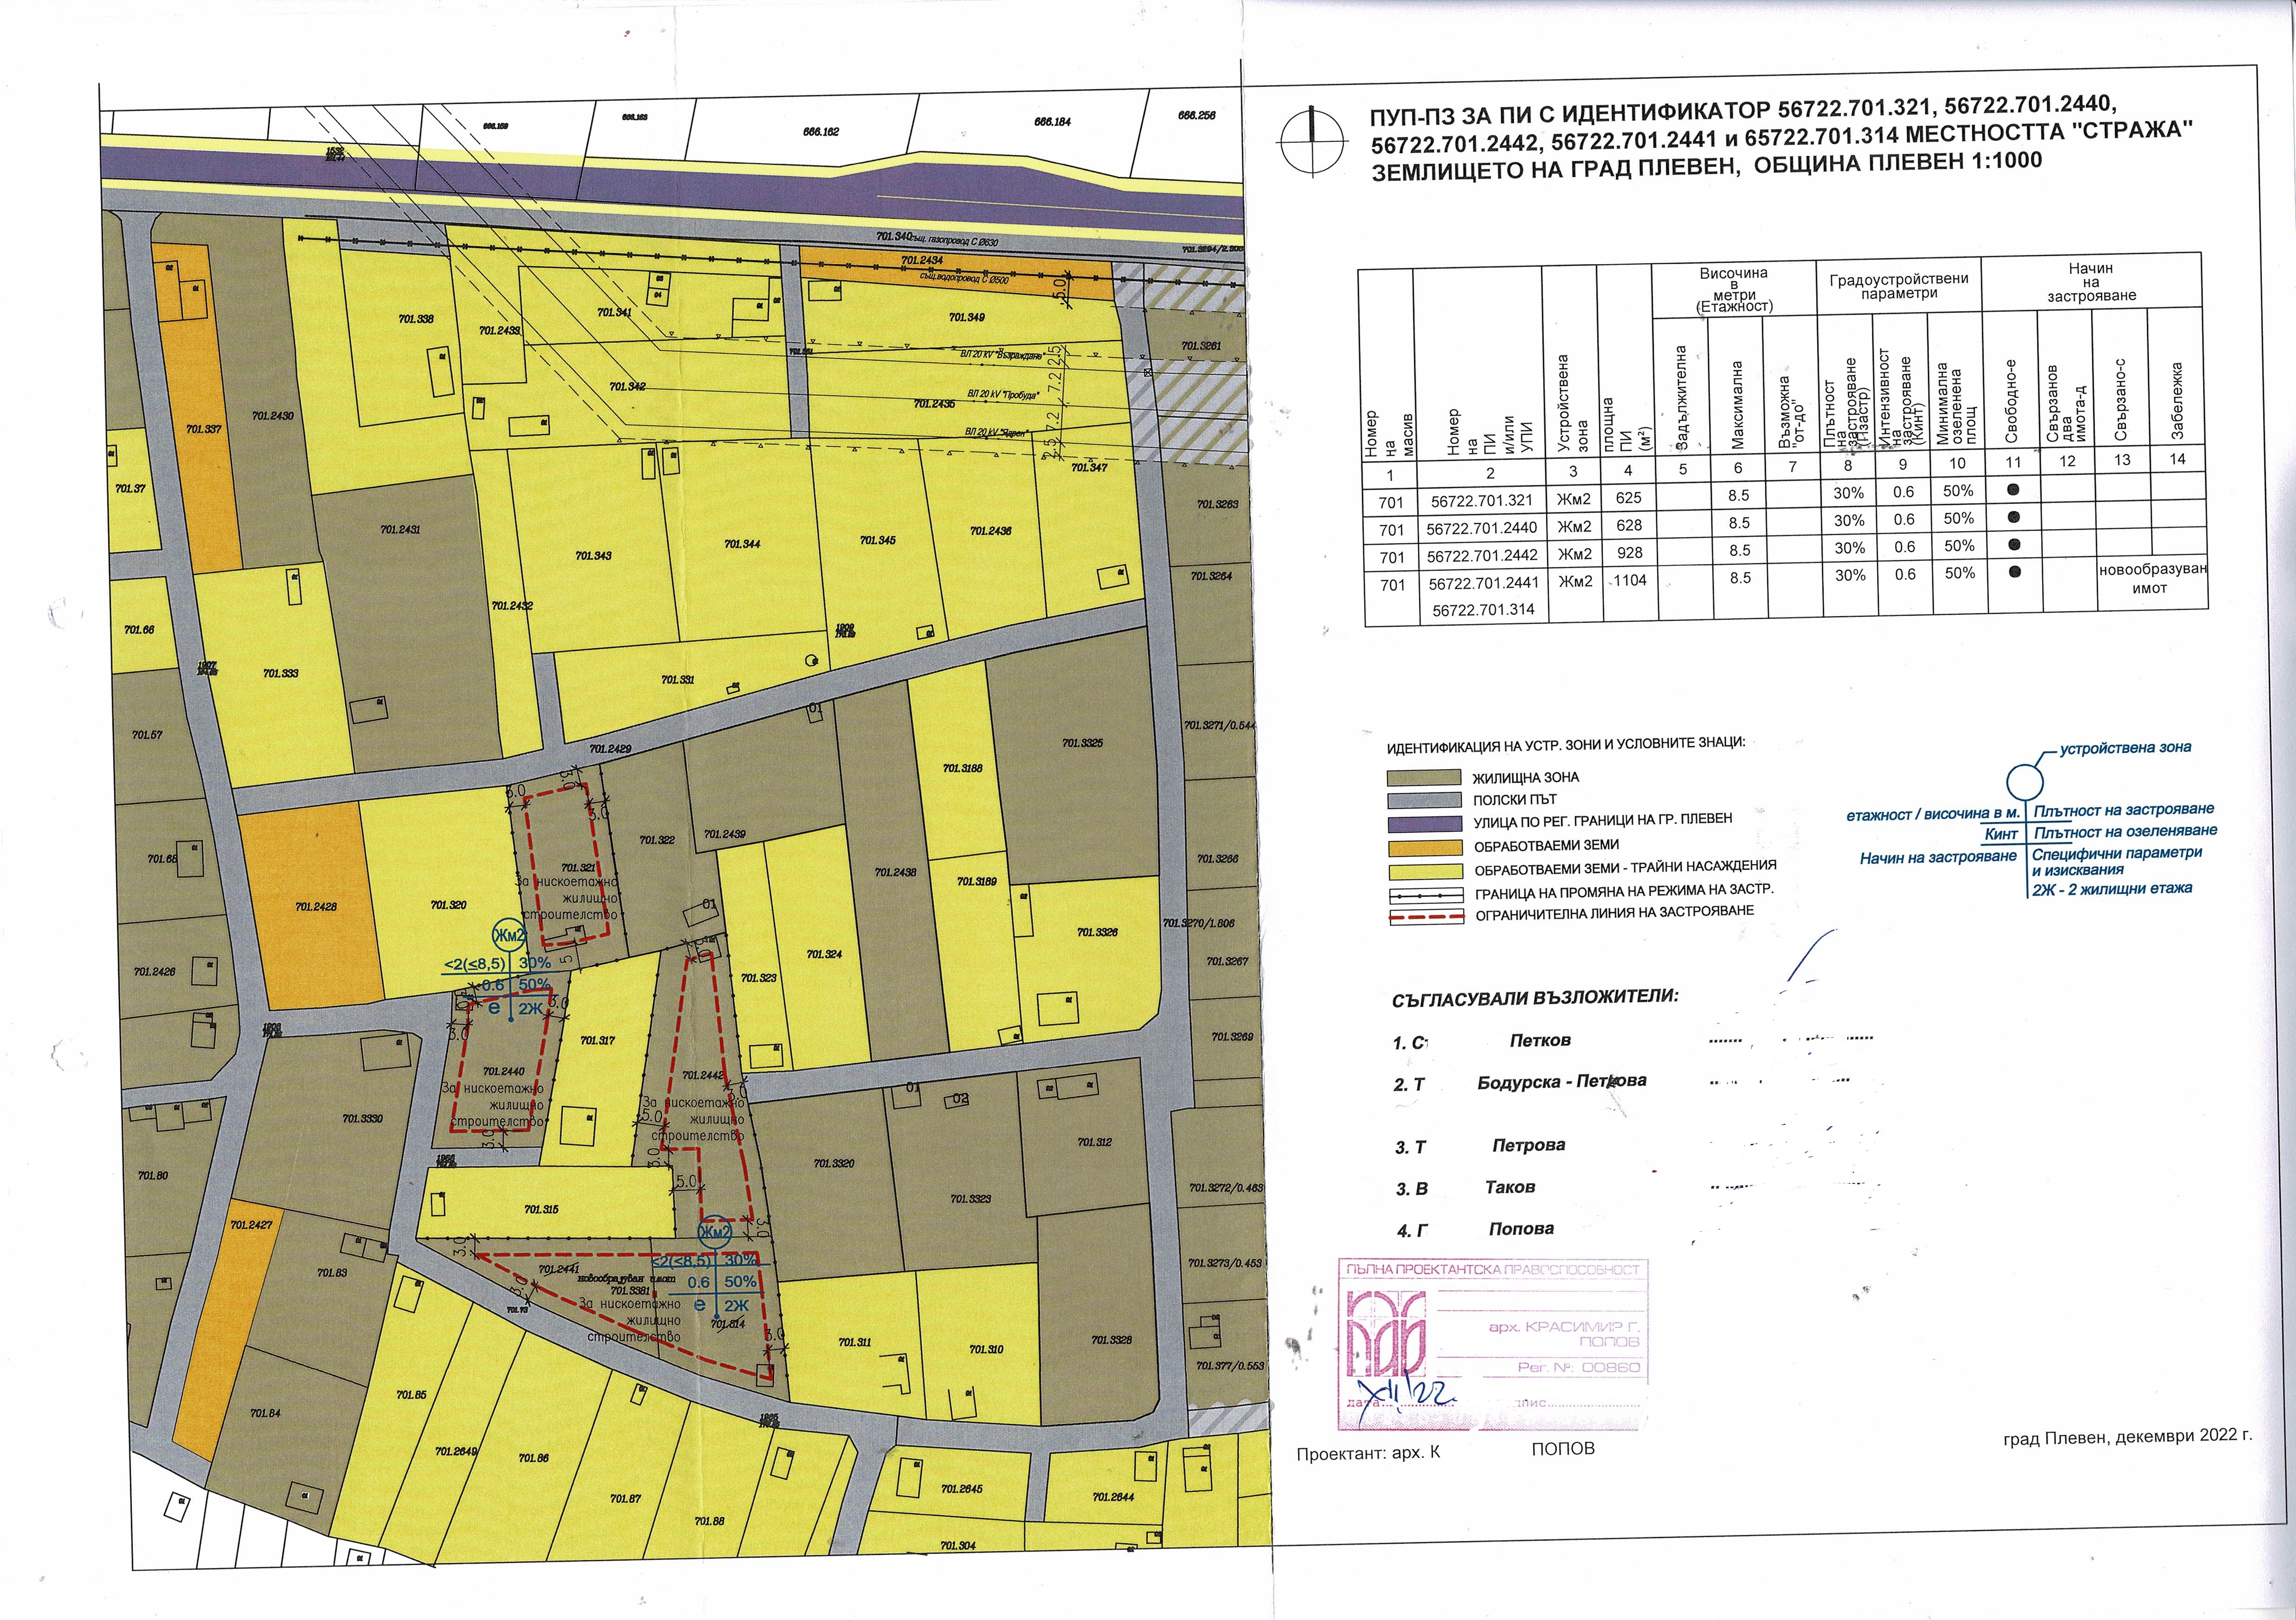Click map parcel label 701.3188
The height and width of the screenshot is (1620, 2296).
click(963, 768)
